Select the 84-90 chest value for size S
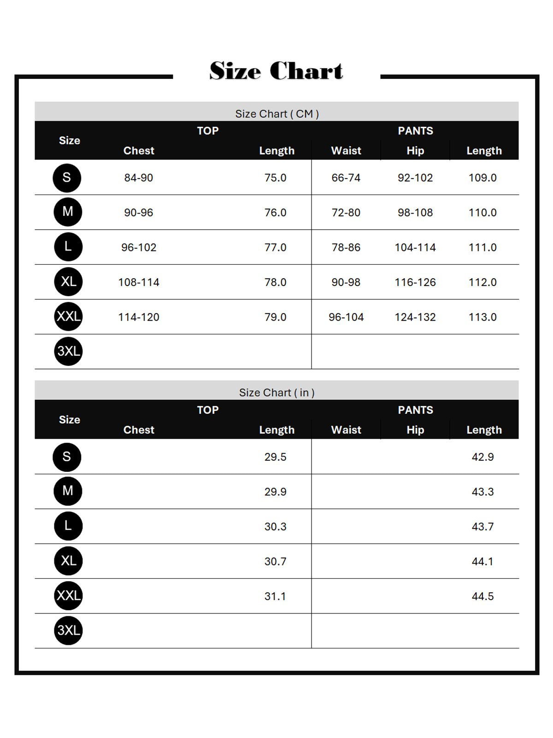This screenshot has width=553, height=738. pyautogui.click(x=139, y=178)
